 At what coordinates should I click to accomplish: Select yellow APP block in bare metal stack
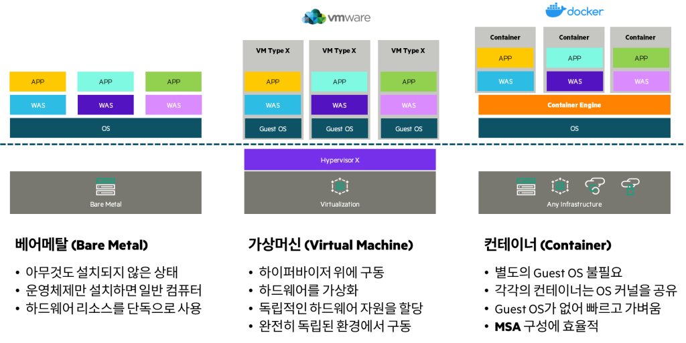coord(38,82)
